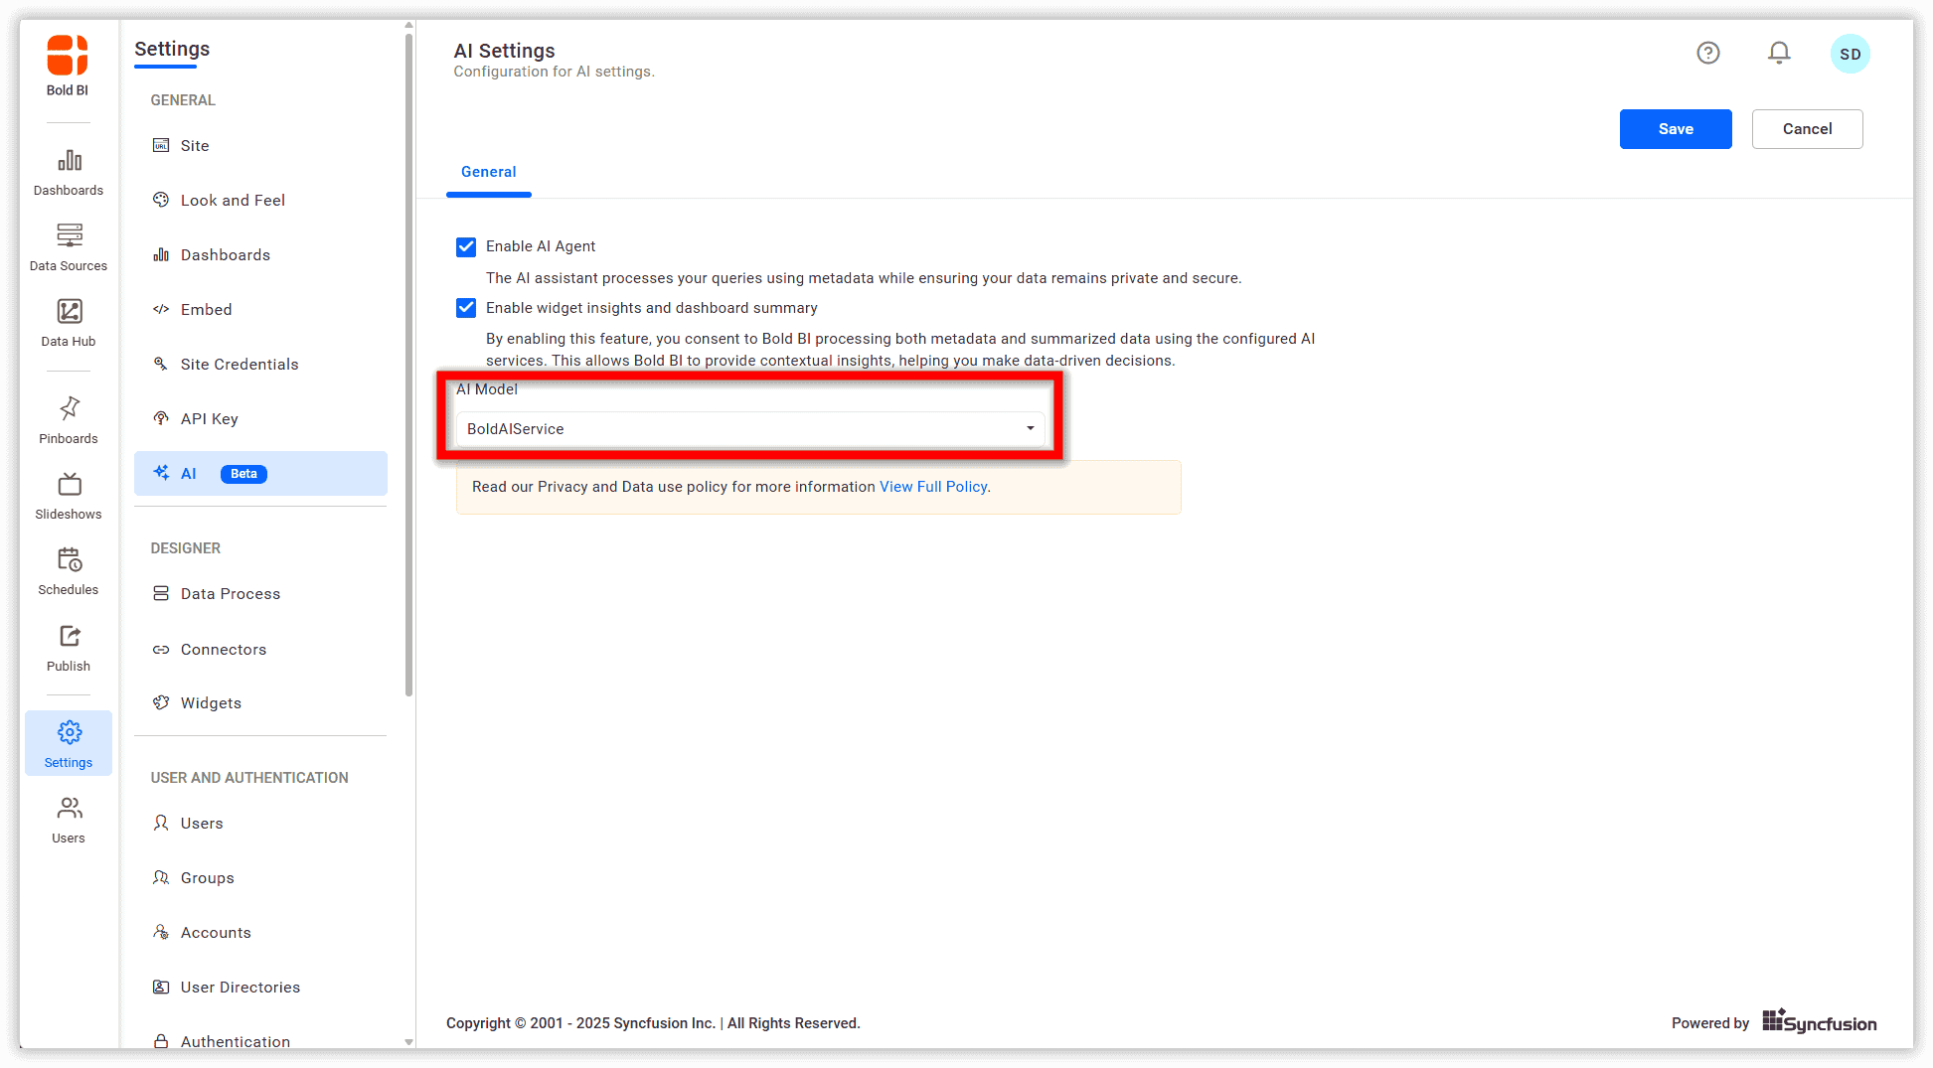
Task: Open the Schedules calendar icon
Action: 69,559
